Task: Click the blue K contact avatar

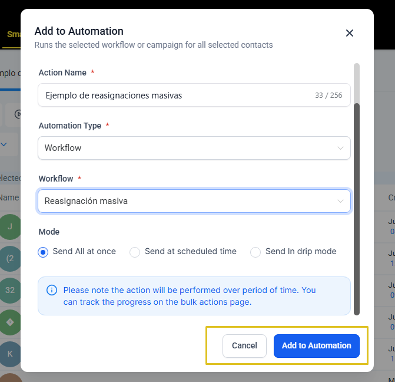Action: [x=10, y=354]
